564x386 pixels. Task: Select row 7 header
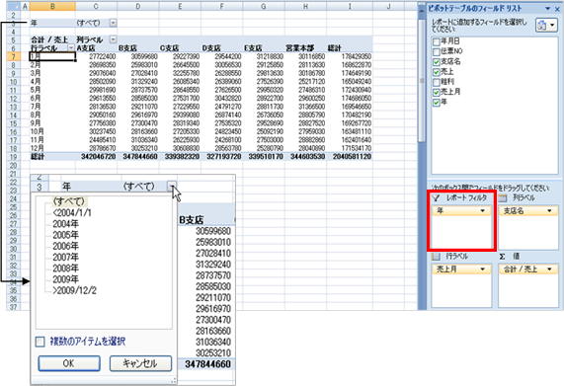(x=13, y=56)
